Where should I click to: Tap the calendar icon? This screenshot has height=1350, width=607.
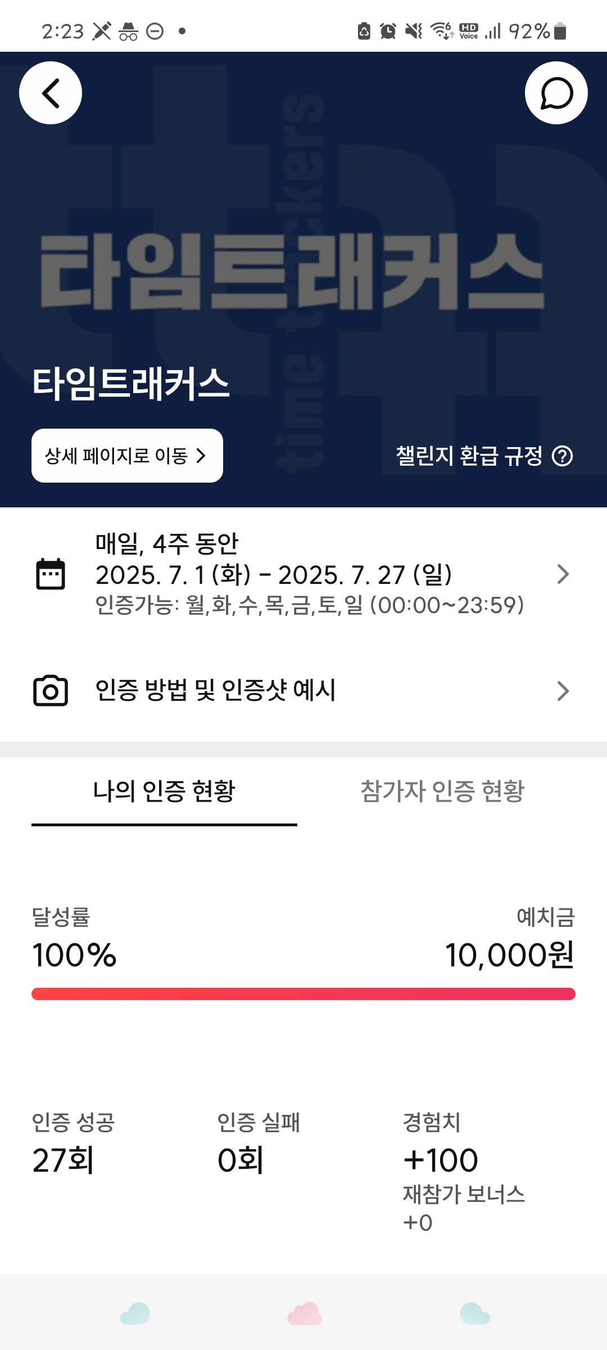(51, 574)
